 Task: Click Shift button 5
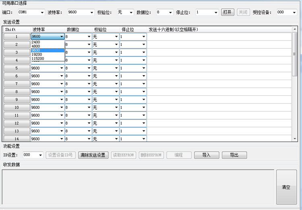point(17,68)
